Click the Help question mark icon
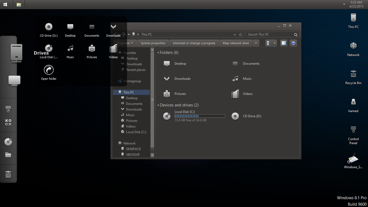Viewport: 368px width, 207px height. 293,43
